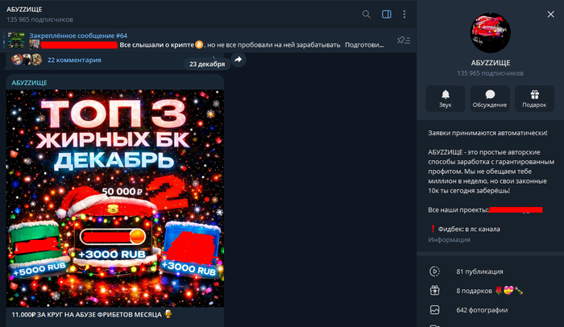This screenshot has height=327, width=564.
Task: Open the three-dot more options menu
Action: click(404, 14)
